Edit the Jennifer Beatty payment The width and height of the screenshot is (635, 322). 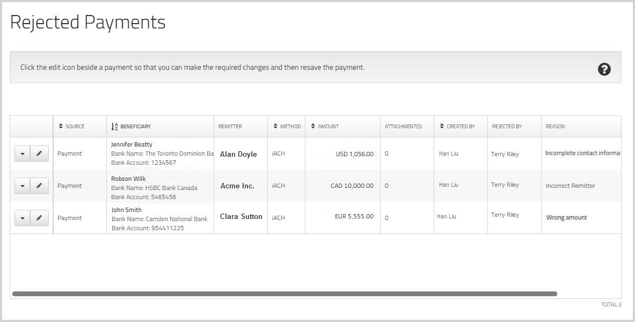39,153
